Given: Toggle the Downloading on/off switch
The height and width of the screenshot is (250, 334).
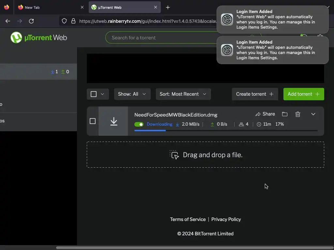Looking at the screenshot, I should coord(139,124).
